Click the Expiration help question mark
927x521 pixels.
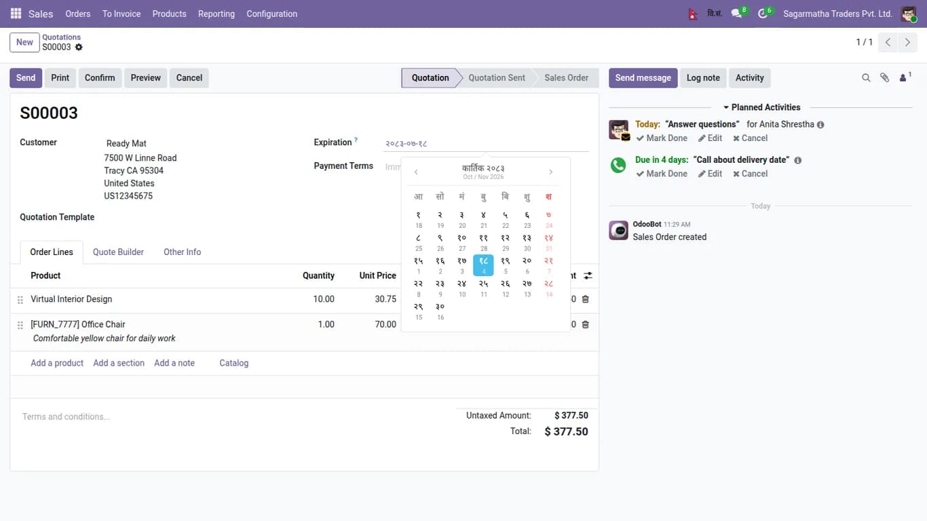point(356,140)
